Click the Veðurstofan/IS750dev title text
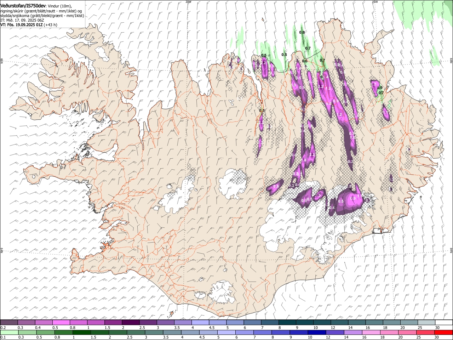Image resolution: width=453 pixels, height=340 pixels. 23,6
